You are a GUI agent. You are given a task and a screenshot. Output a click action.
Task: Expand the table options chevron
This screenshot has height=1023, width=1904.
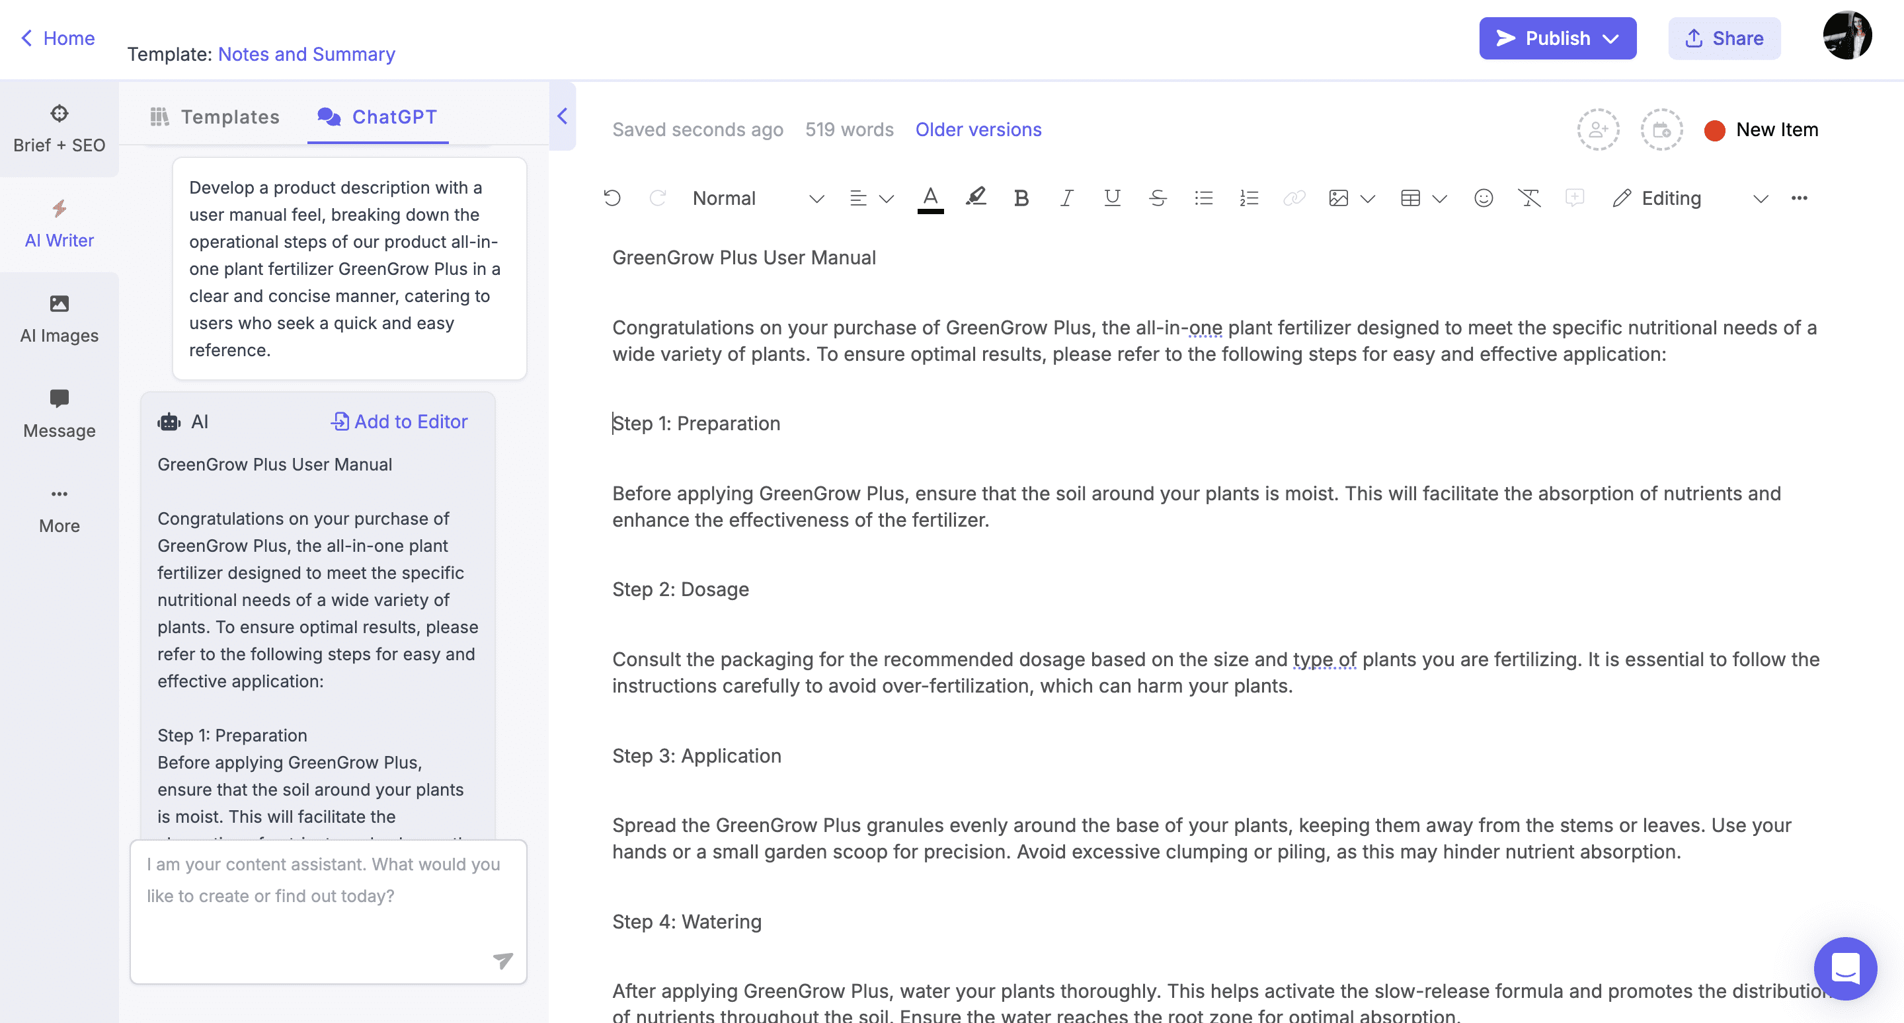pos(1439,199)
